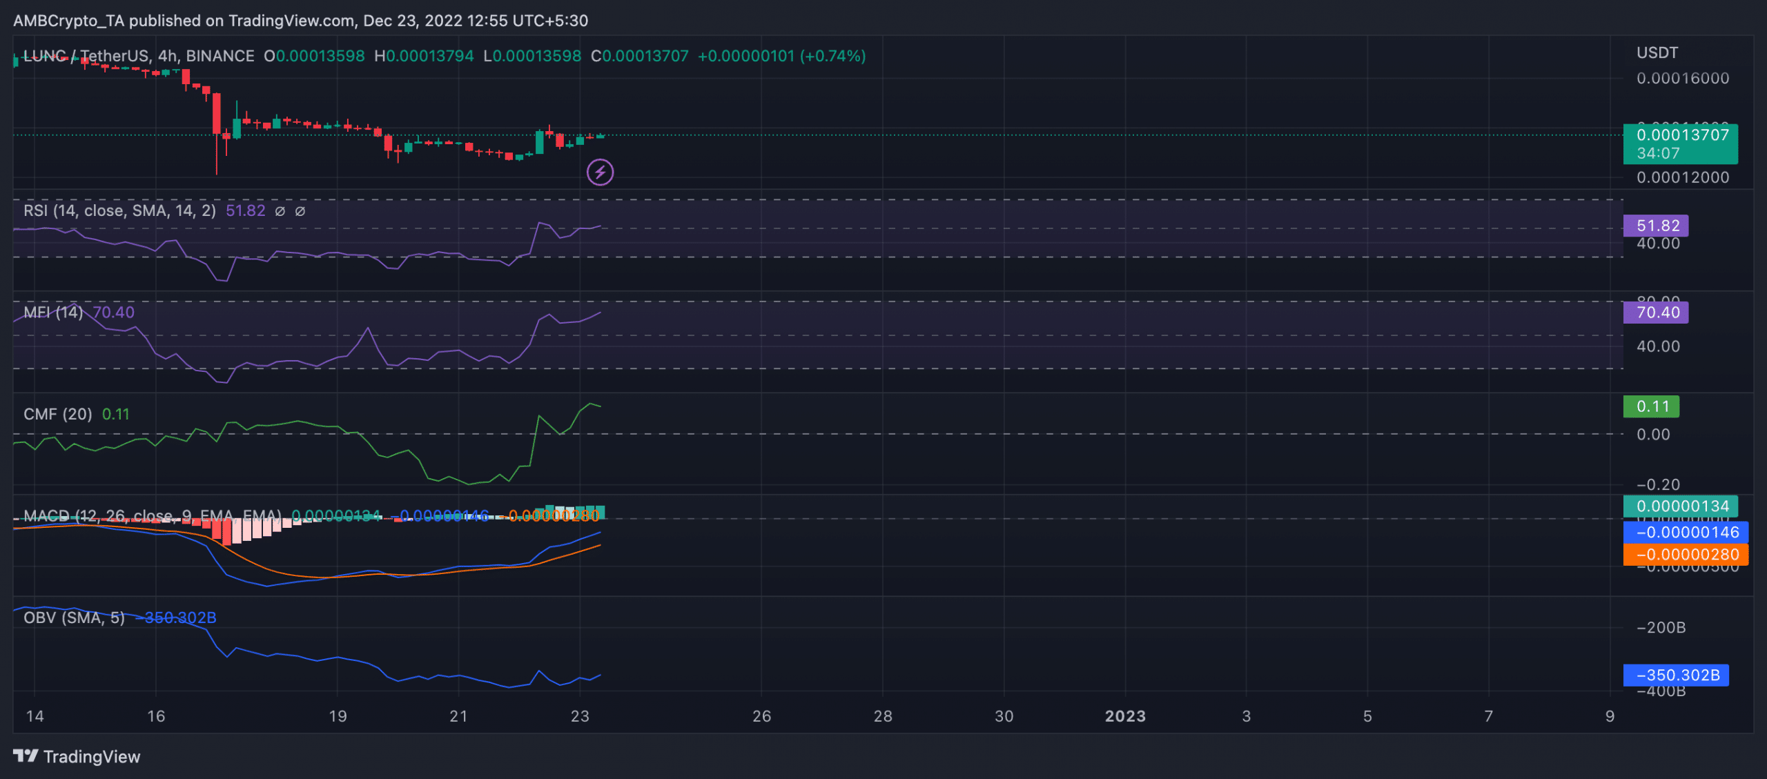The height and width of the screenshot is (779, 1767).
Task: Click the orange signal tag −0.00000280
Action: (x=1686, y=554)
